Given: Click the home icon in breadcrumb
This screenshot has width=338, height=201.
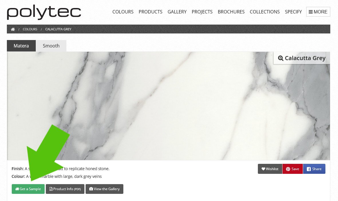Looking at the screenshot, I should click(x=13, y=29).
